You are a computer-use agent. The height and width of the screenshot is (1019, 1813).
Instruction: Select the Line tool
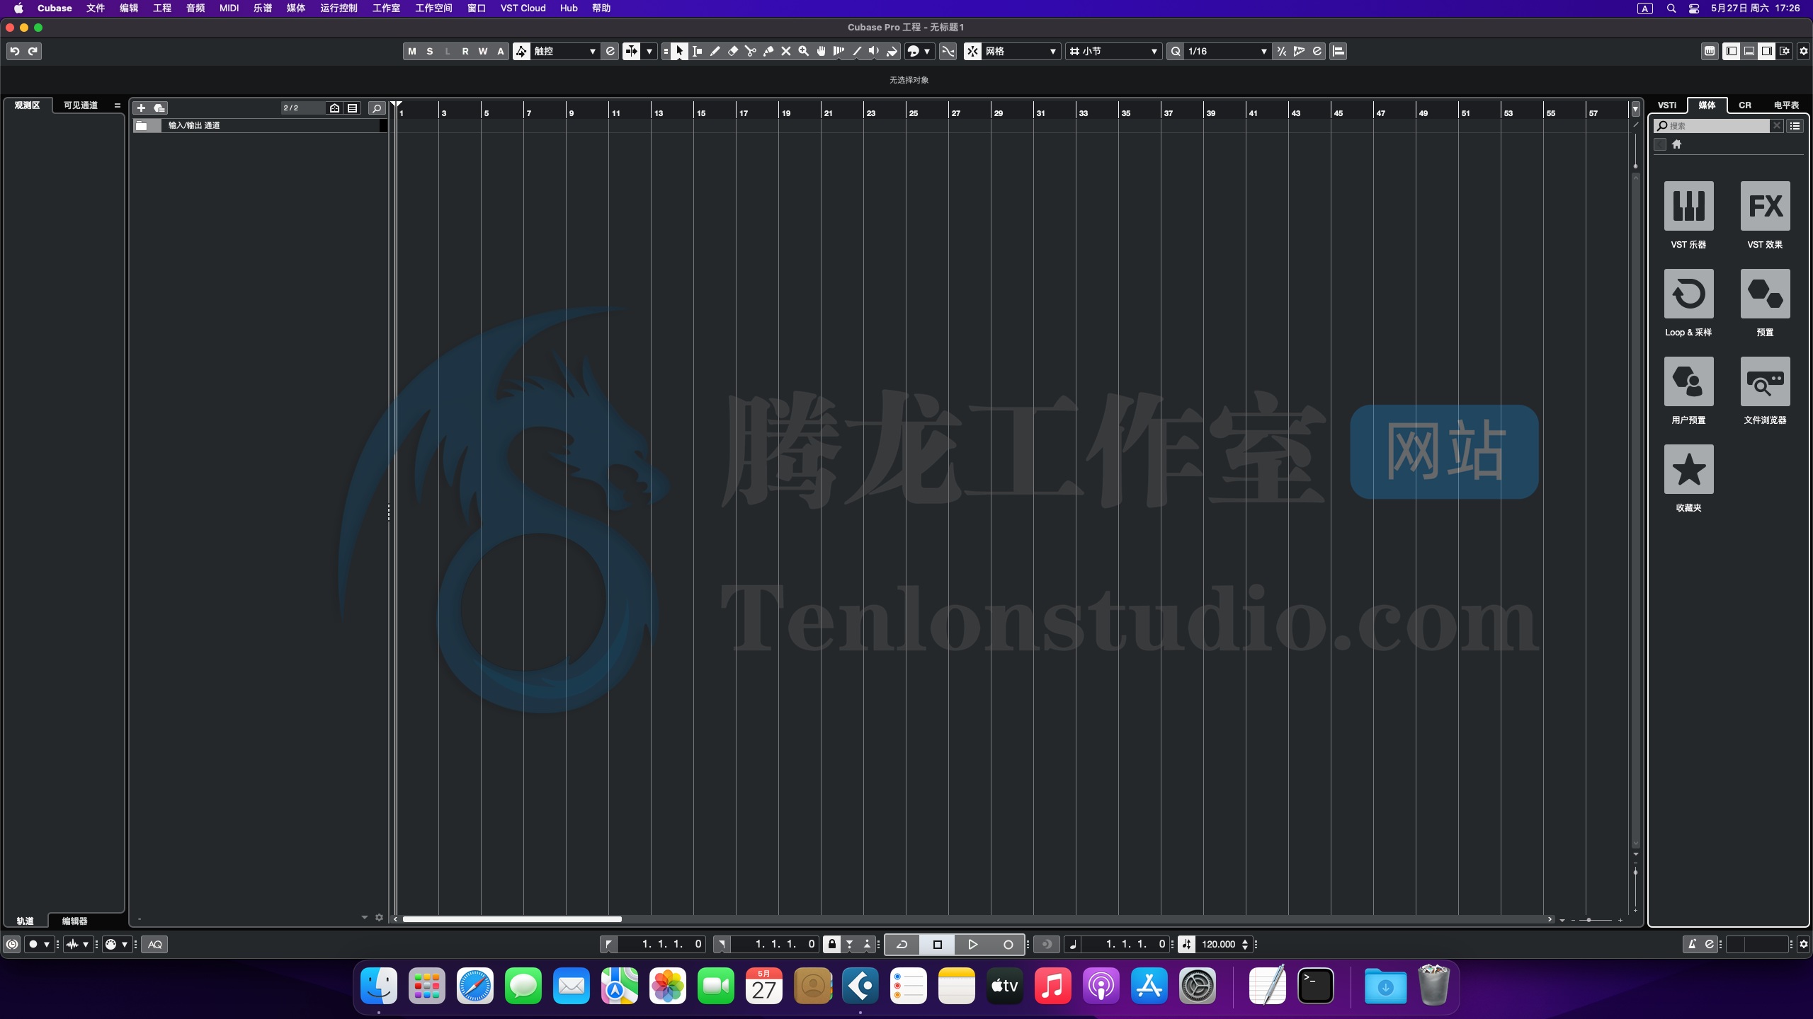tap(857, 51)
